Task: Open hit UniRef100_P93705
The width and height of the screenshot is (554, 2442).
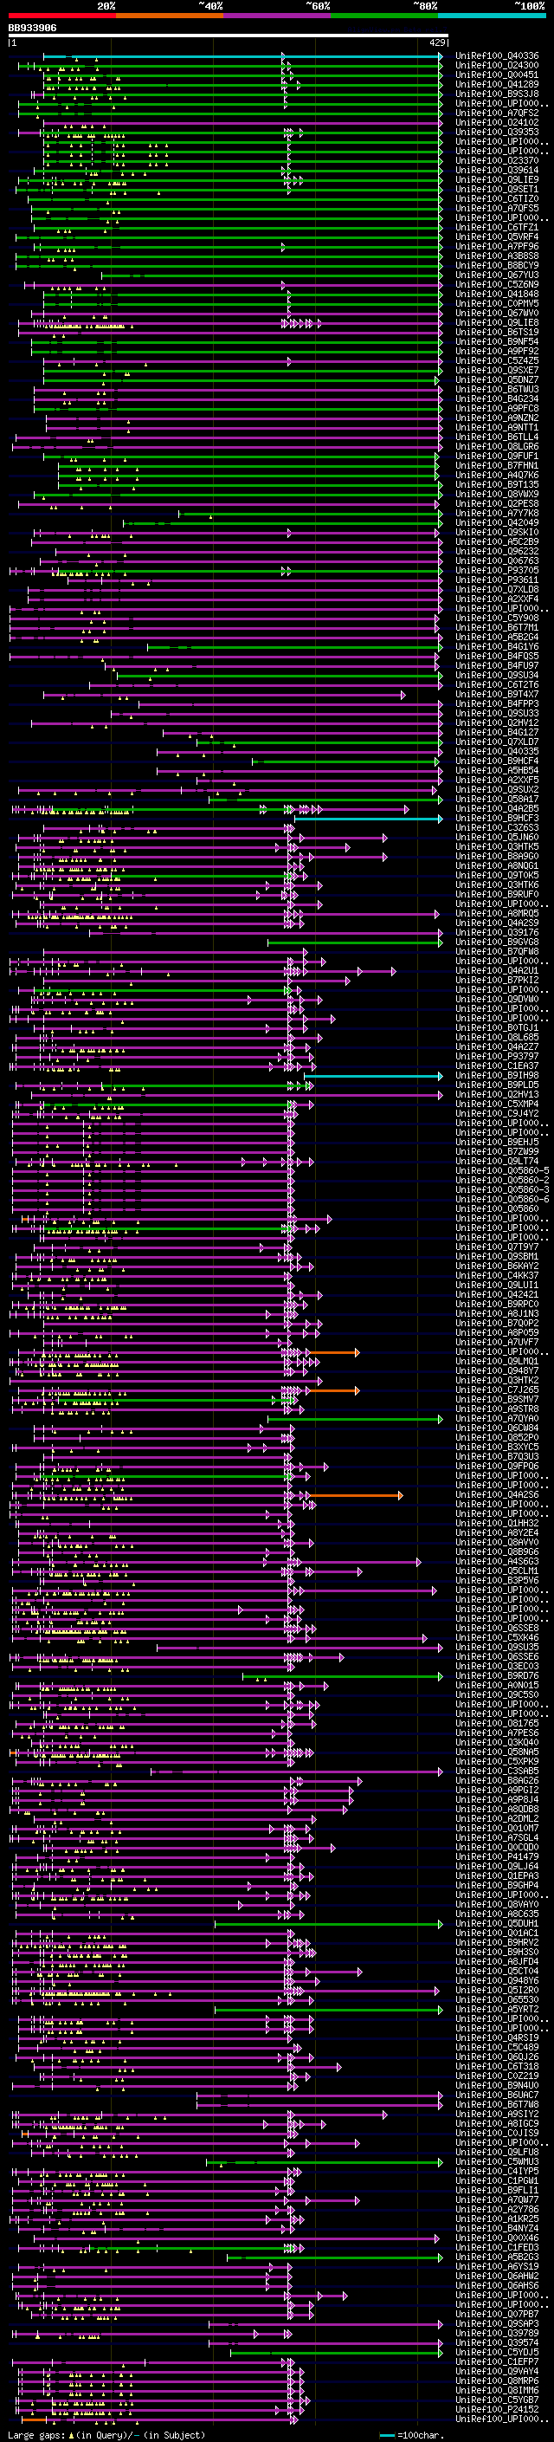Action: pyautogui.click(x=496, y=571)
